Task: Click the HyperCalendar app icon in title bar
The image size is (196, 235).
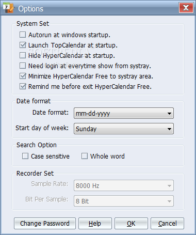Action: [x=9, y=8]
